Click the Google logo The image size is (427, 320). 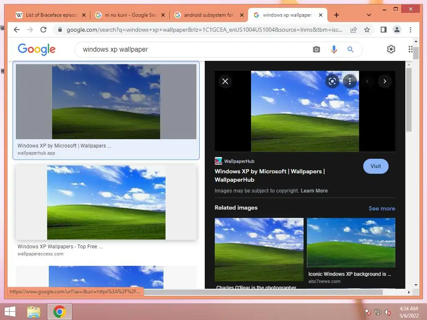pyautogui.click(x=37, y=49)
